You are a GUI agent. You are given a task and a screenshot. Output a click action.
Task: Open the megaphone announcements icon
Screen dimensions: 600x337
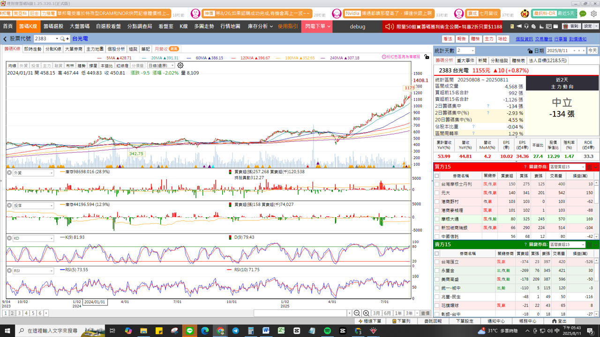519,26
